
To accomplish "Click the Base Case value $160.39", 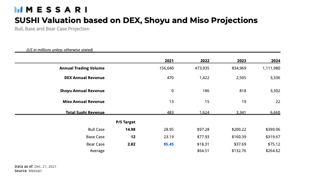I will pos(239,137).
